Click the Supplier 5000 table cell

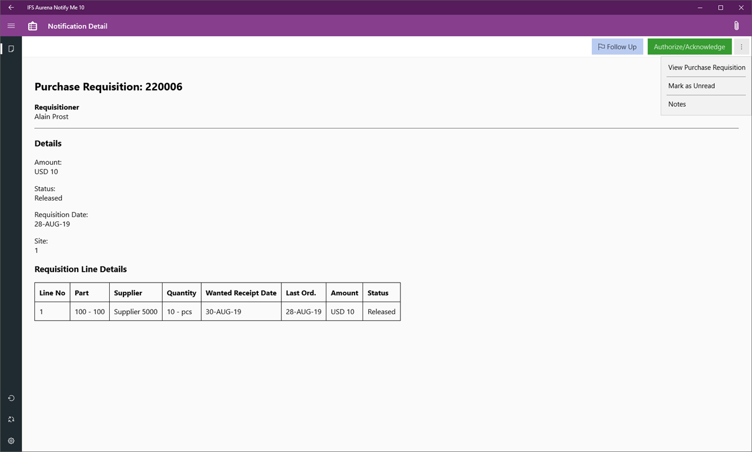pos(135,311)
